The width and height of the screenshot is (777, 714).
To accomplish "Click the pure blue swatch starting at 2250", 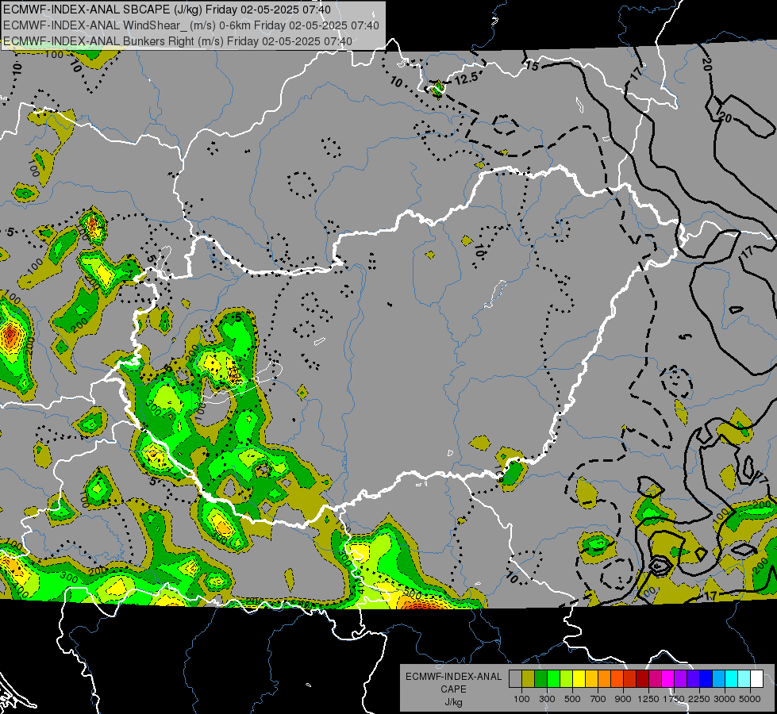I will (706, 678).
